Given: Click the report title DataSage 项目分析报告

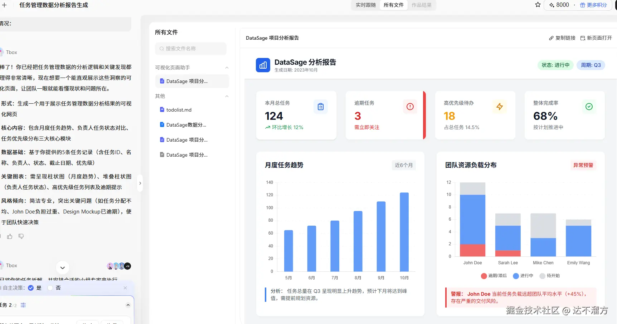Looking at the screenshot, I should pyautogui.click(x=272, y=38).
